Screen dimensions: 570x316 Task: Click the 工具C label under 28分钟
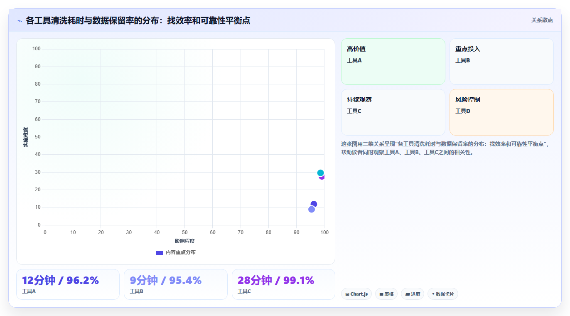(244, 291)
